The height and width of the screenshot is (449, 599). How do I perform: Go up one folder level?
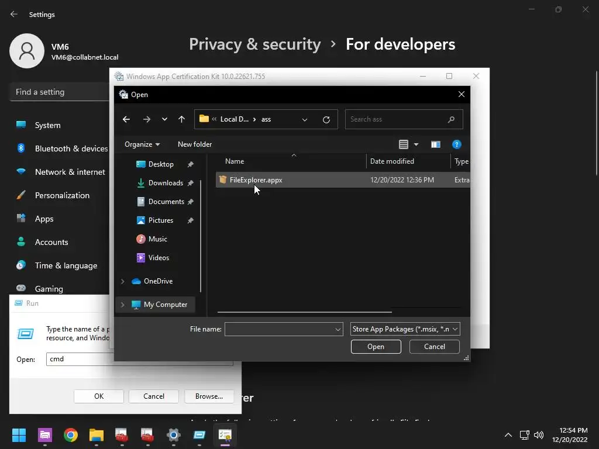[181, 119]
